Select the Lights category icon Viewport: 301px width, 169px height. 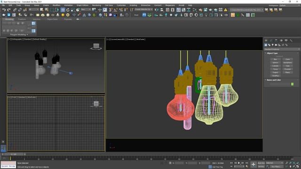click(273, 45)
